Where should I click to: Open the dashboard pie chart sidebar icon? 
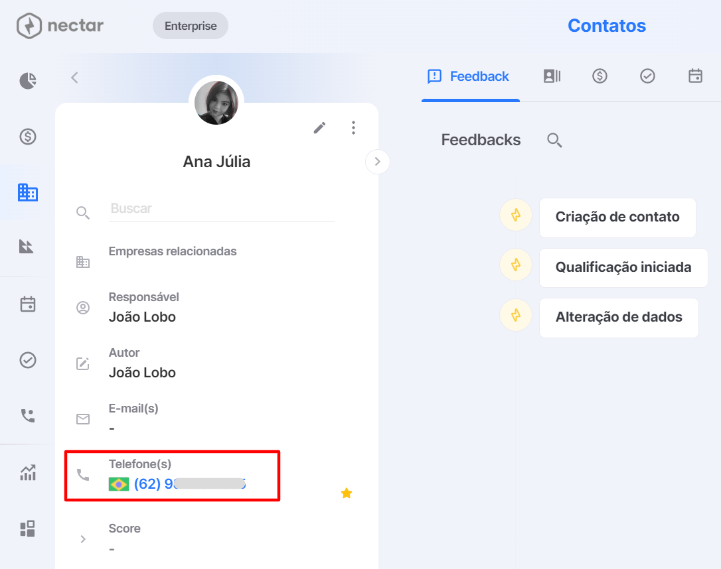pos(28,81)
